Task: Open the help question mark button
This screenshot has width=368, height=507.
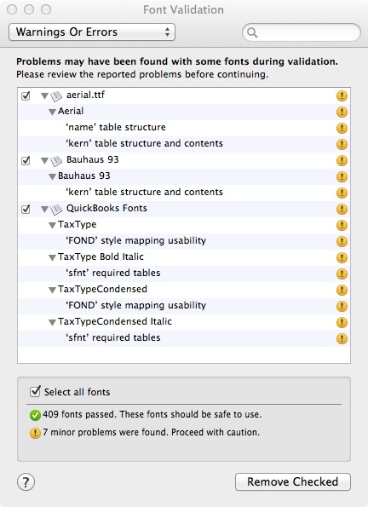Action: point(26,481)
